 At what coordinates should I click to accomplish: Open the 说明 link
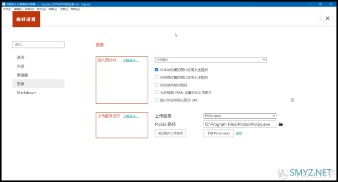click(x=239, y=133)
